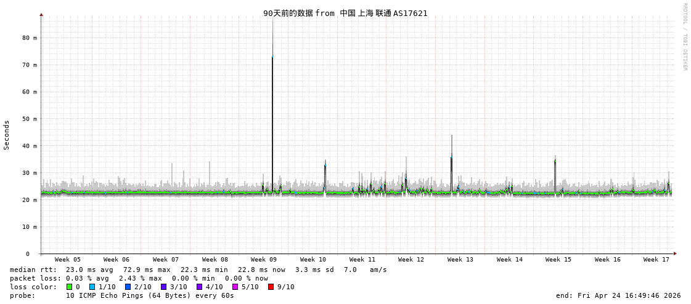Screen dimensions: 691x304
Task: Click the Seconds y-axis title
Action: pos(7,135)
